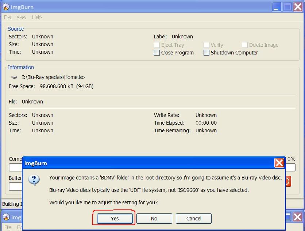Click the ImgBurn logo in main title bar
Screen dimensions: 305x231
coord(5,7)
